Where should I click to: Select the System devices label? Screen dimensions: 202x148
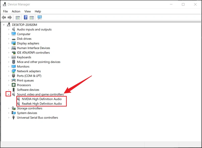27,113
